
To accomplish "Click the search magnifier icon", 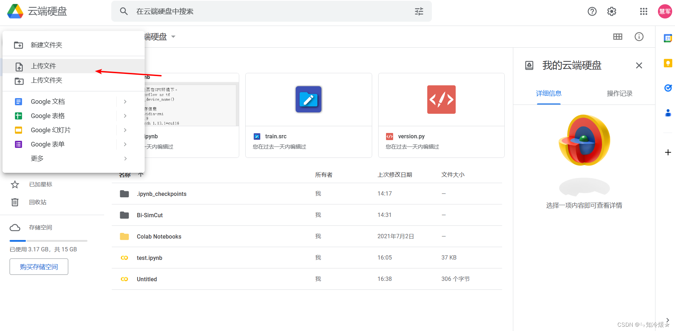I will (124, 11).
